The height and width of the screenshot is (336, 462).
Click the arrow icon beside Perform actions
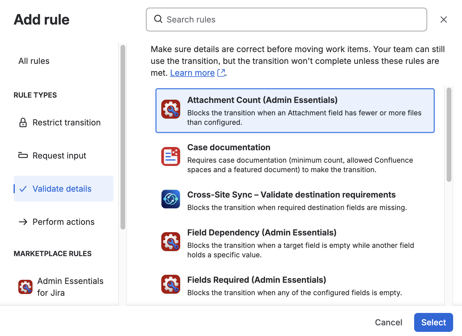coord(23,222)
